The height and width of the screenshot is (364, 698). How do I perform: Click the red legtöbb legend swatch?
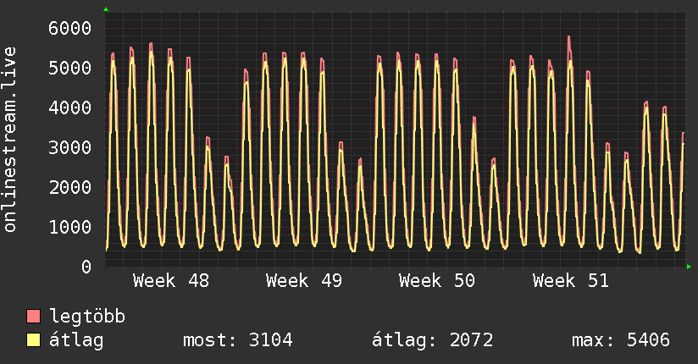coord(34,317)
